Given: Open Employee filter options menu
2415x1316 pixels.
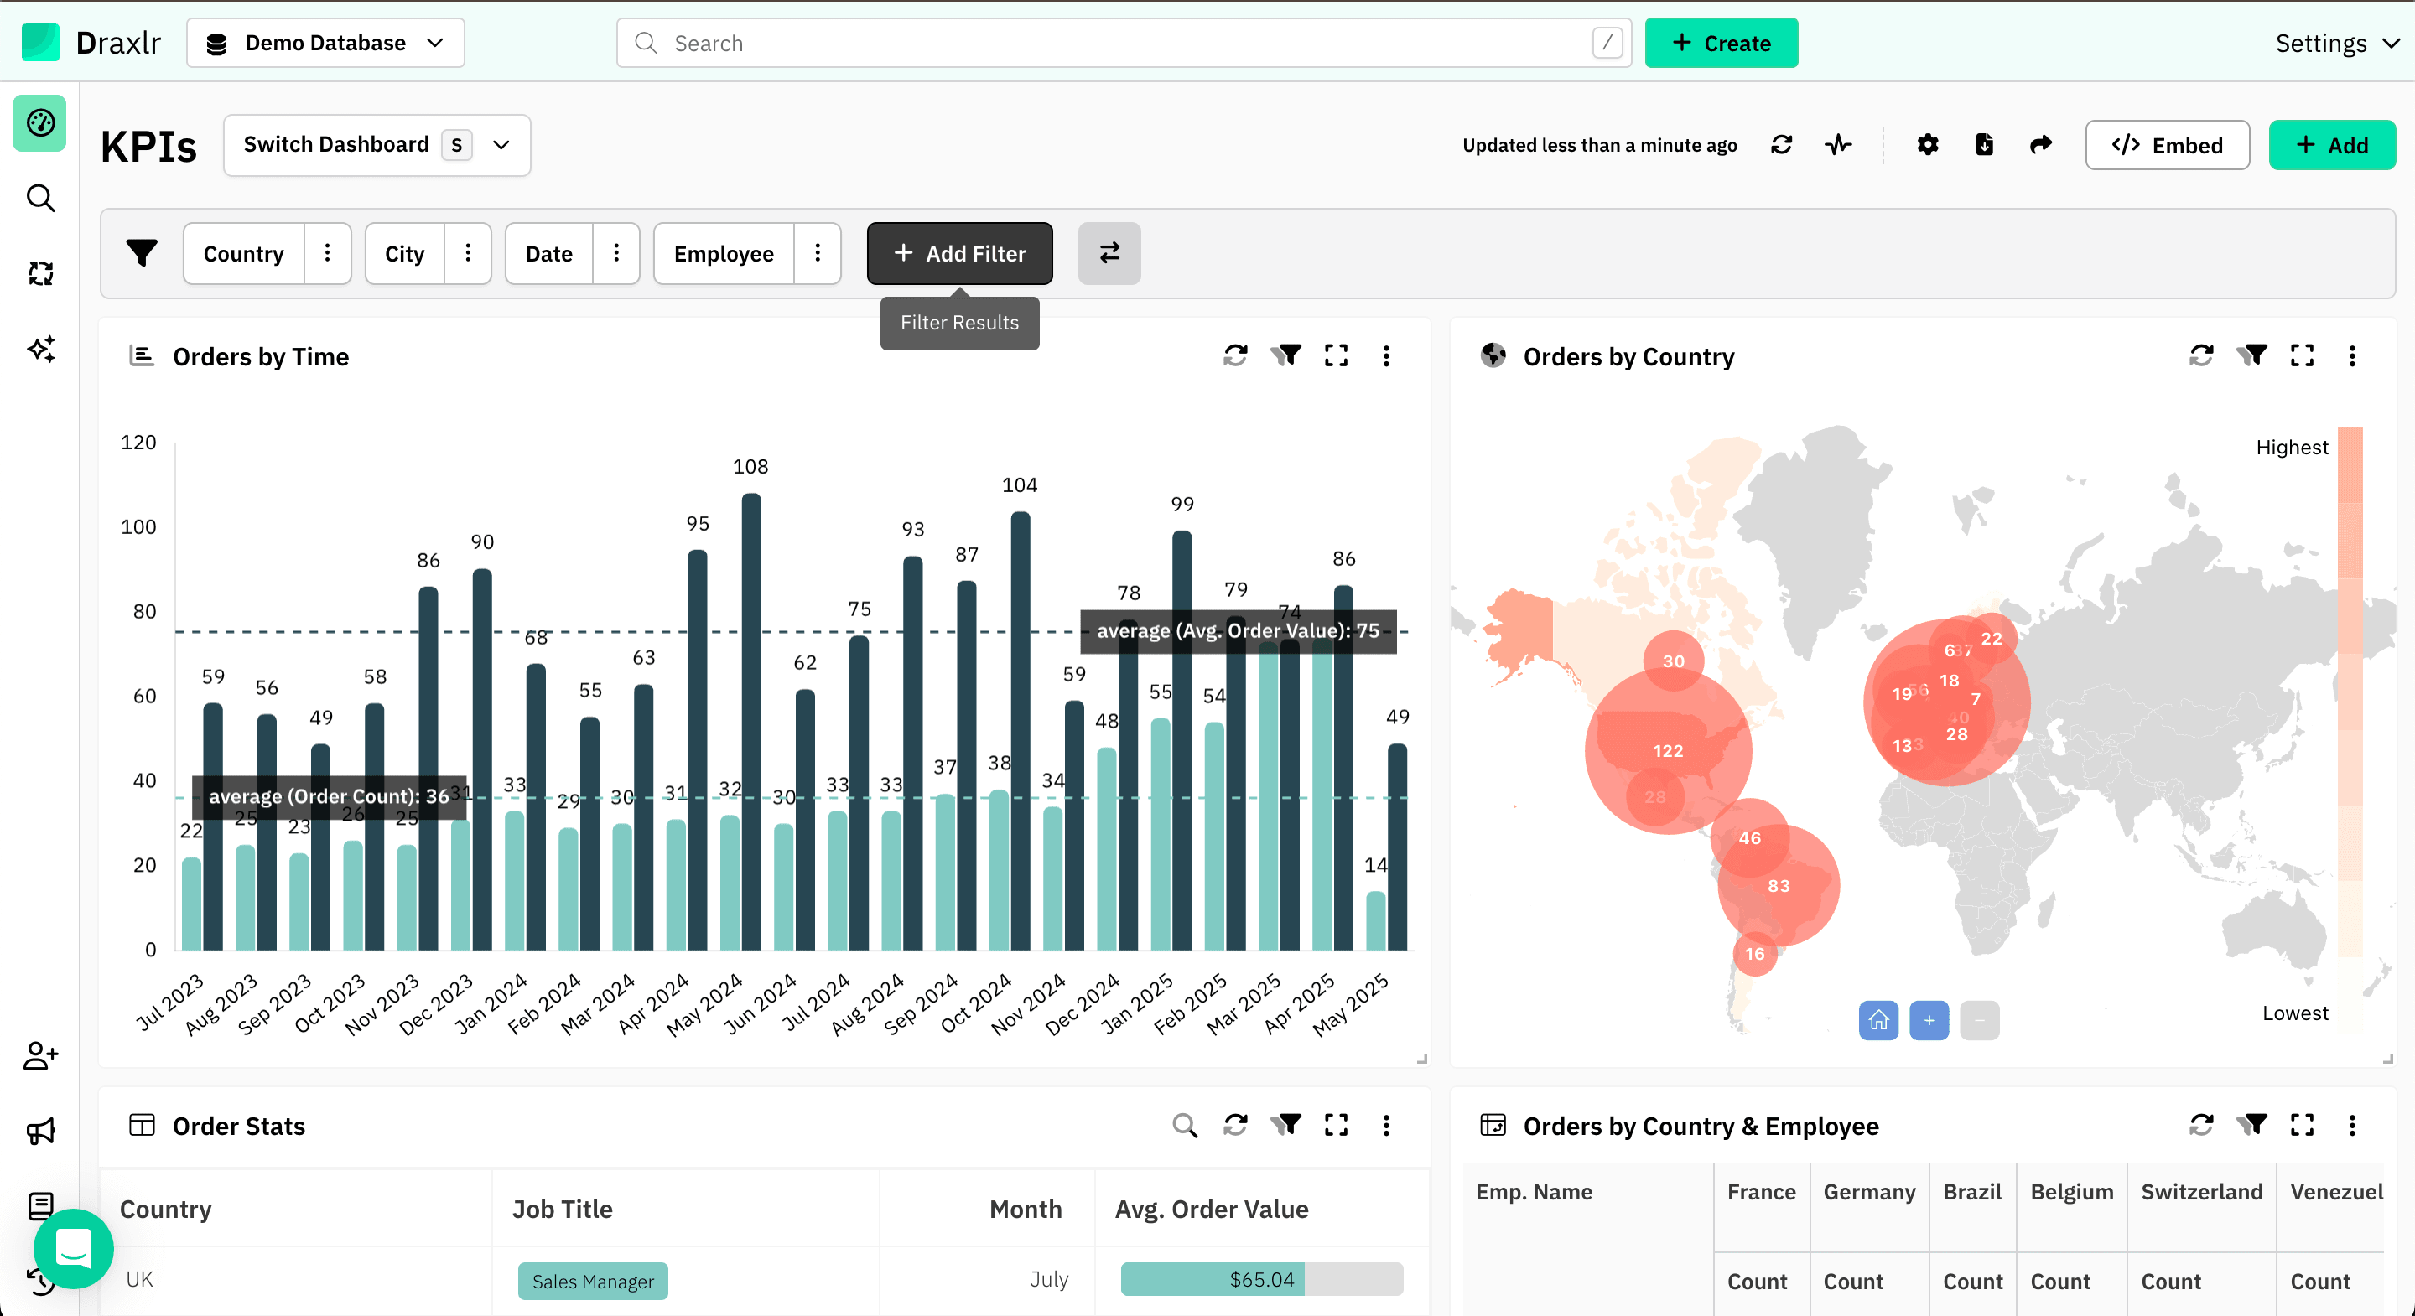Looking at the screenshot, I should 818,253.
